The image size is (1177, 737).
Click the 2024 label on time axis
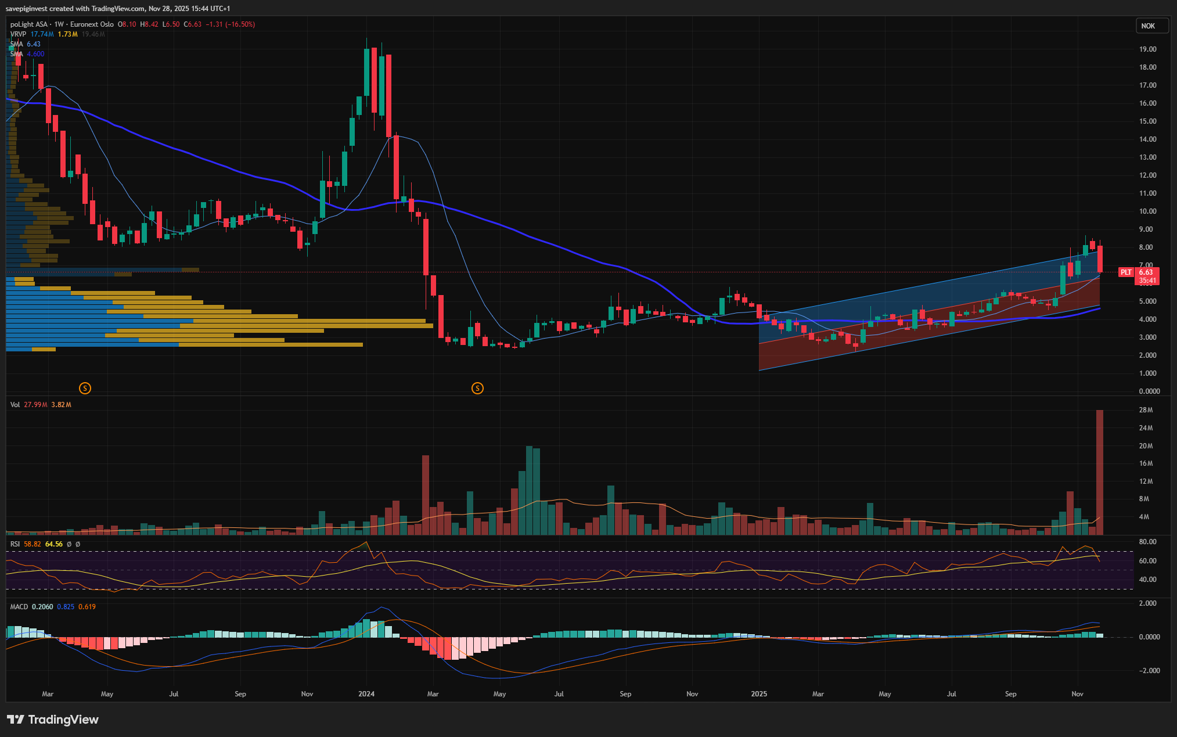[366, 694]
